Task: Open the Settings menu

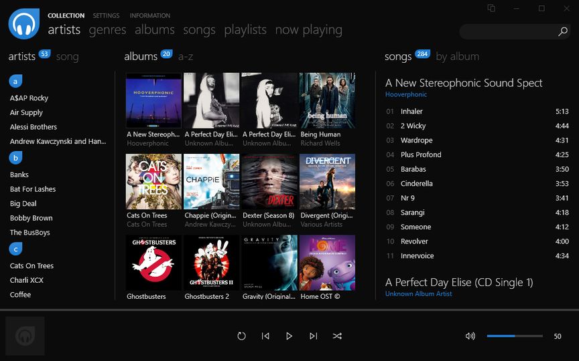Action: pos(106,15)
